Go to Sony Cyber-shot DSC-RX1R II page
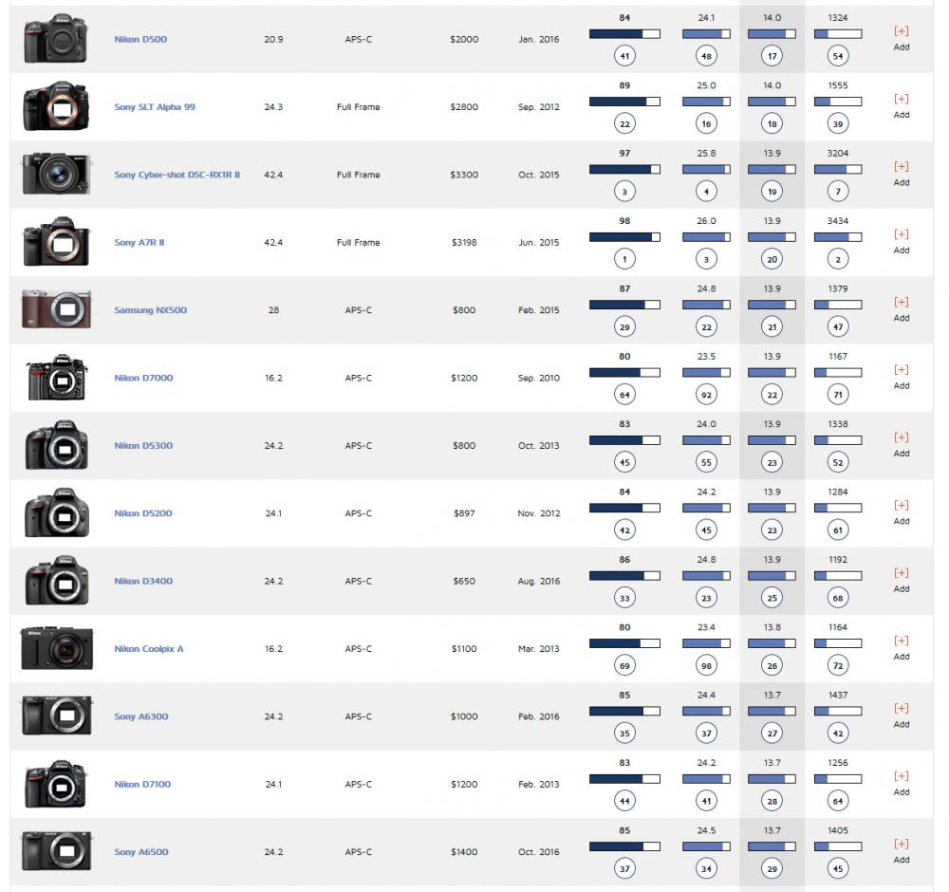The width and height of the screenshot is (949, 892). (177, 175)
